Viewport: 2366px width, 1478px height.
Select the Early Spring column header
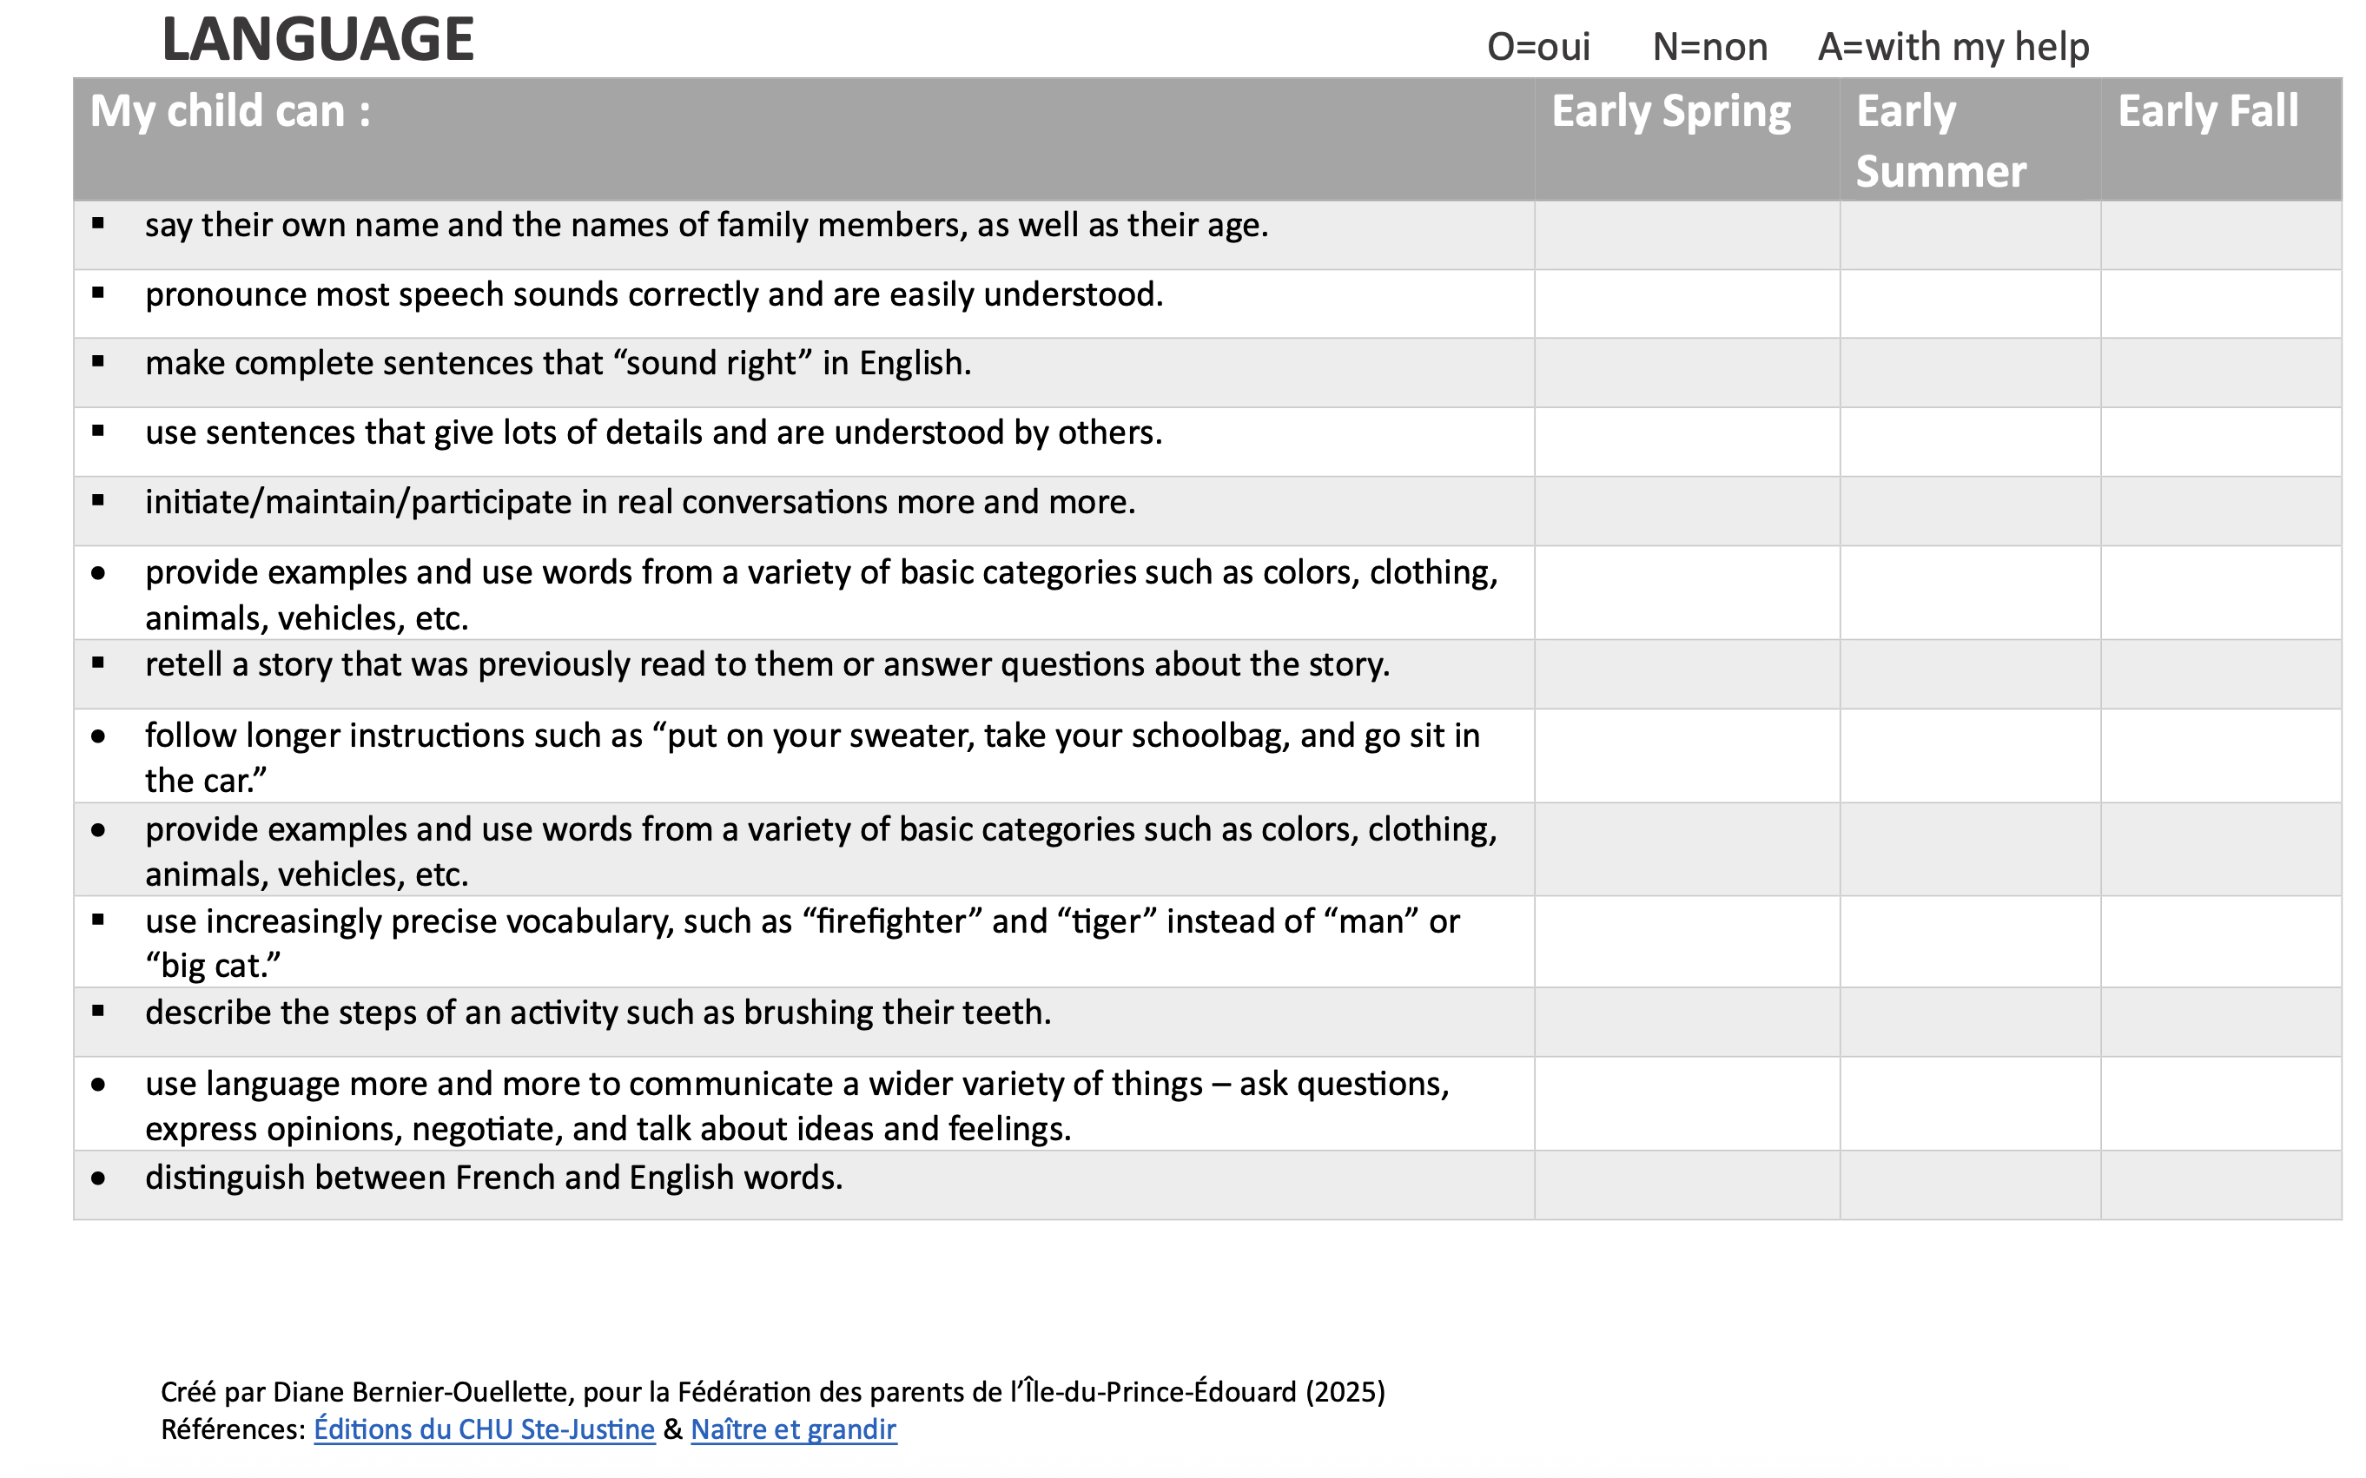pos(1671,111)
